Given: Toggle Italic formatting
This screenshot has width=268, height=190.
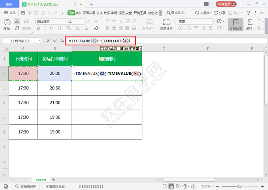Looking at the screenshot, I should [45, 28].
